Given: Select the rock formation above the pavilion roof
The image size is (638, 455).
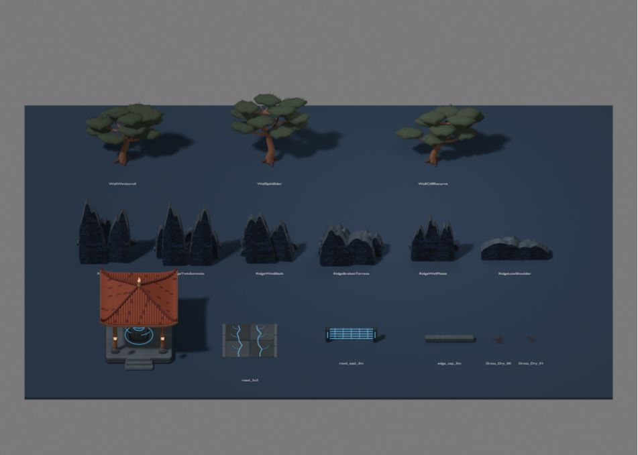Looking at the screenshot, I should coord(105,233).
